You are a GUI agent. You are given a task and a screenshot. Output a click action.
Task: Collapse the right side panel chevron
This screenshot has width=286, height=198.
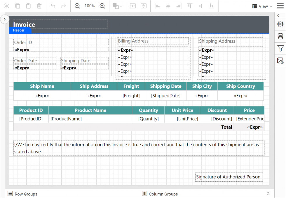(x=278, y=15)
